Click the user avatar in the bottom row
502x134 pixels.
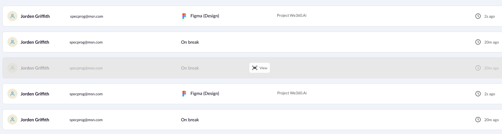[x=13, y=120]
